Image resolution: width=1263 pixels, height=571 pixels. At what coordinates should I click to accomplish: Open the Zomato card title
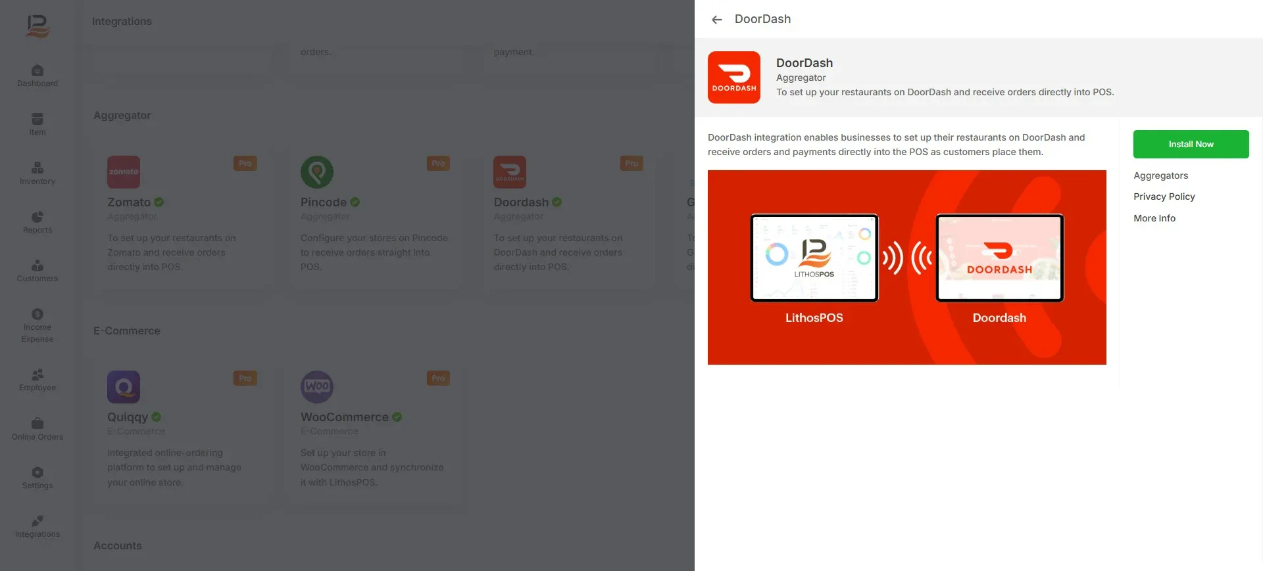point(129,202)
